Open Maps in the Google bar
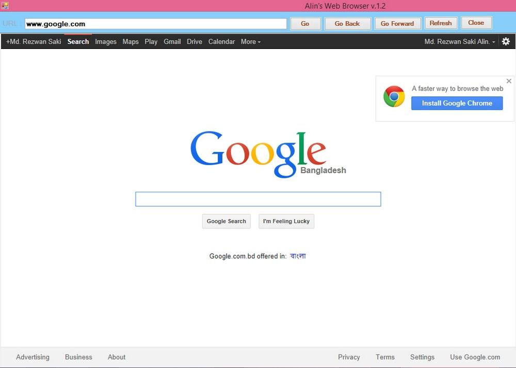 coord(131,42)
